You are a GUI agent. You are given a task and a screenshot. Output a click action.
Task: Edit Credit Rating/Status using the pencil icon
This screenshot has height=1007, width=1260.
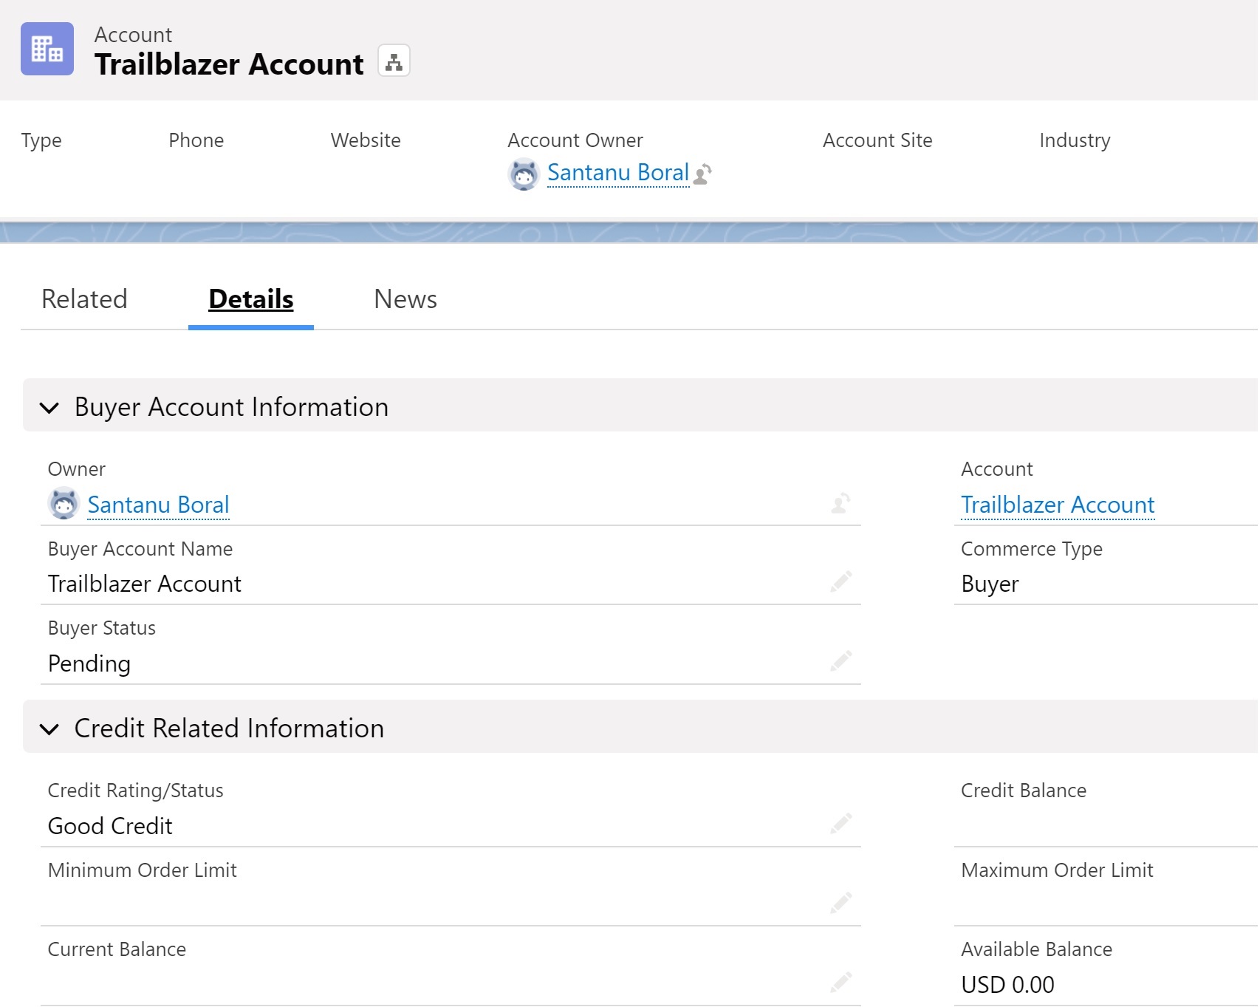pyautogui.click(x=840, y=824)
